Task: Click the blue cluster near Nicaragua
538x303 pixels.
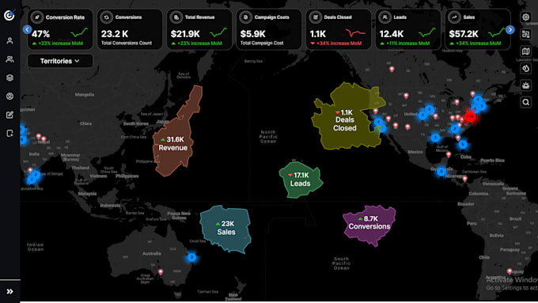Action: pyautogui.click(x=441, y=171)
